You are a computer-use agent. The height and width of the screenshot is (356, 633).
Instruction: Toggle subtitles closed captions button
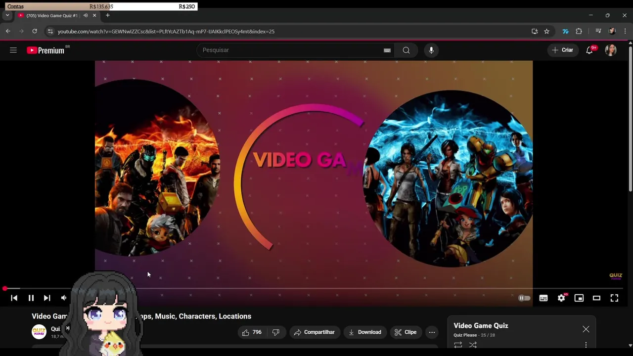(543, 298)
